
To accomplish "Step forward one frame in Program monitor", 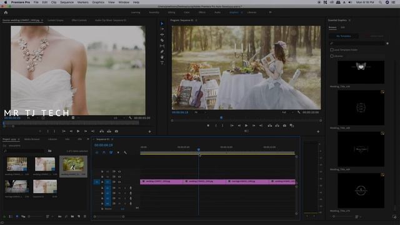I will tap(254, 126).
